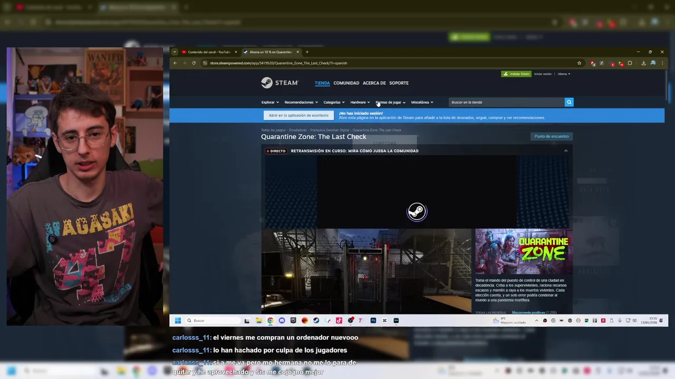
Task: Open the Simuladores breadcrumb link
Action: [x=297, y=130]
